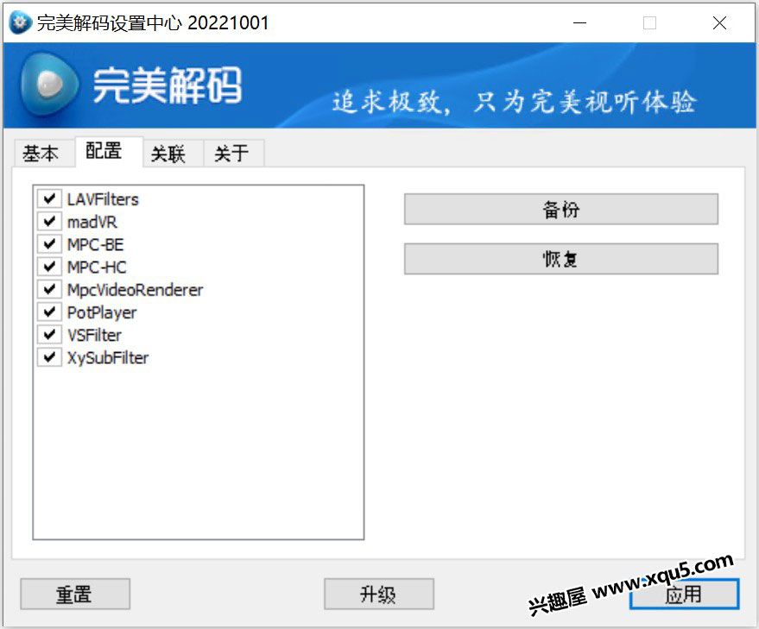Uncheck the PotPlayer checkbox
This screenshot has width=759, height=629.
(49, 312)
